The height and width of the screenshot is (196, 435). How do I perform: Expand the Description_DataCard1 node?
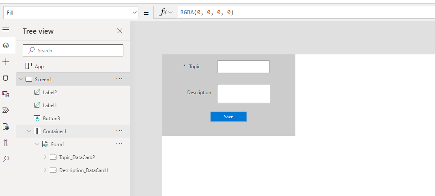(45, 170)
